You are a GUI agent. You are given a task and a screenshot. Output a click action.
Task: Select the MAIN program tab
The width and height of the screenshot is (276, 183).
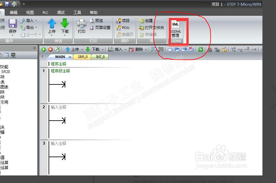(x=60, y=57)
